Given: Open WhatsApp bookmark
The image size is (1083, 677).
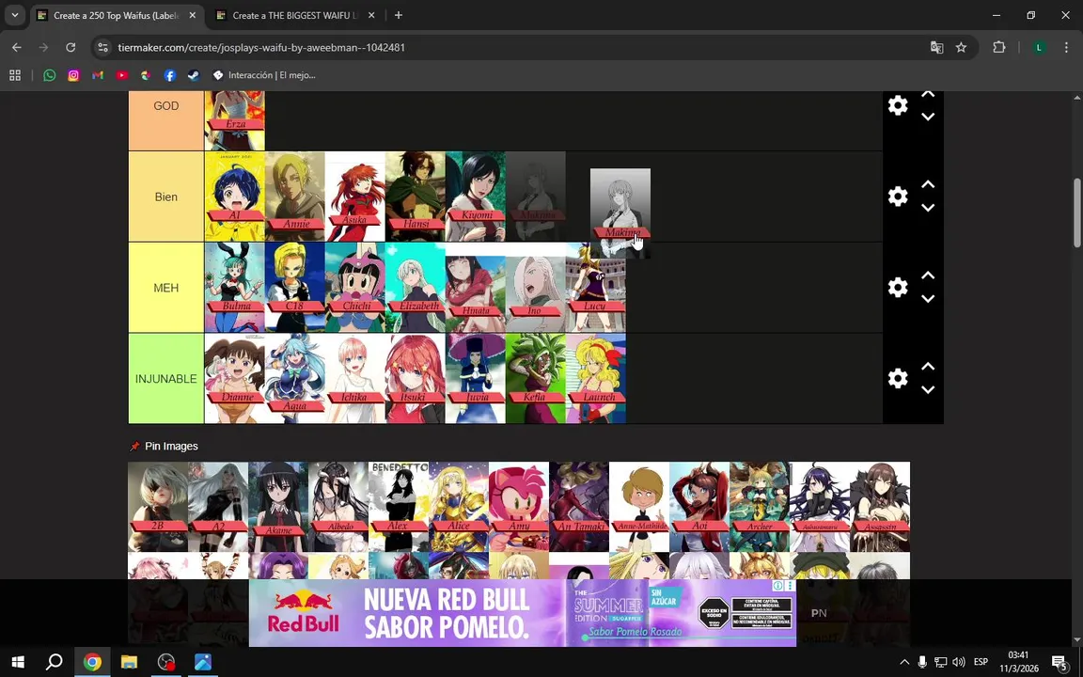Looking at the screenshot, I should [x=49, y=75].
